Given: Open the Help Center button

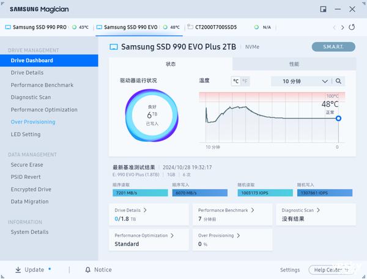Looking at the screenshot, I should (331, 270).
